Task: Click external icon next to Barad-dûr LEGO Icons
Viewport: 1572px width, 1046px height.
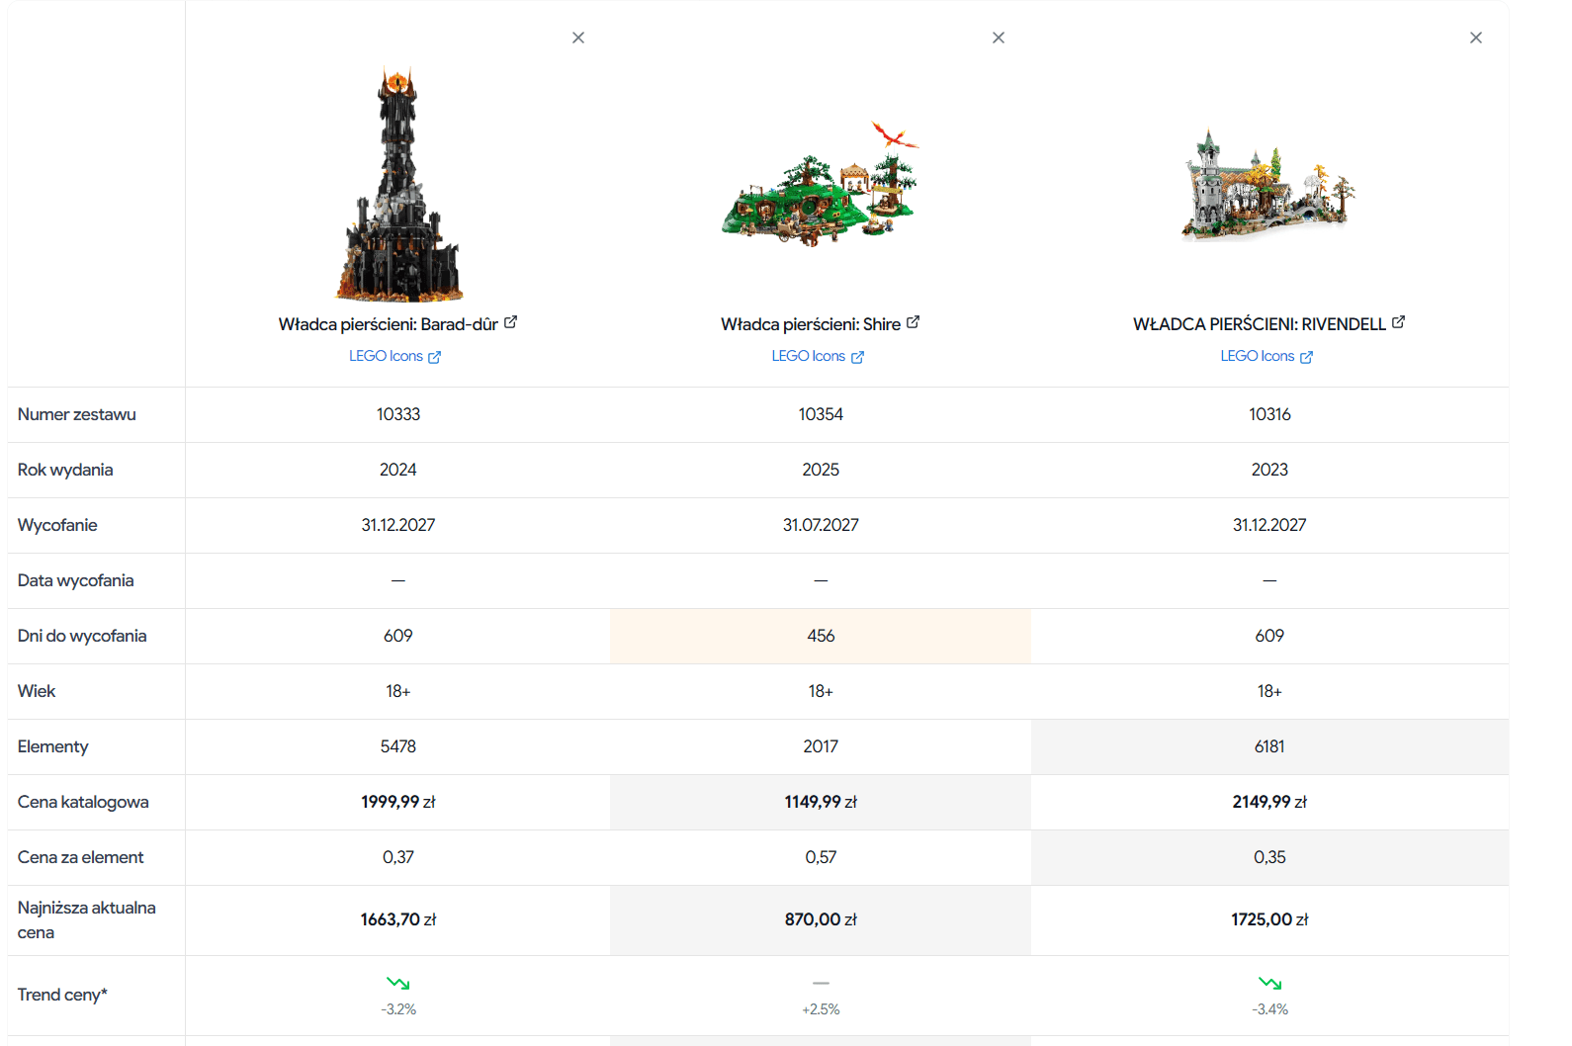Action: tap(434, 357)
